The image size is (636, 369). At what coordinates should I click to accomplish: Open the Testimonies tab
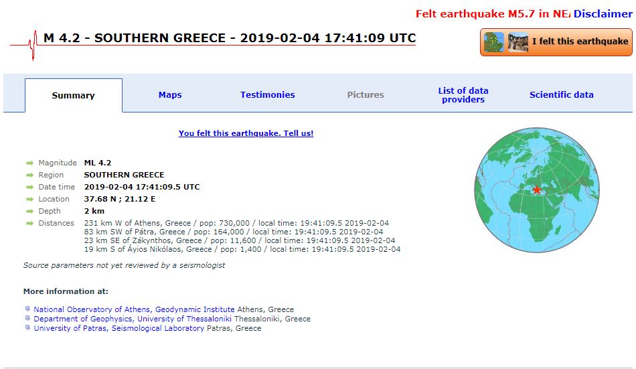267,95
